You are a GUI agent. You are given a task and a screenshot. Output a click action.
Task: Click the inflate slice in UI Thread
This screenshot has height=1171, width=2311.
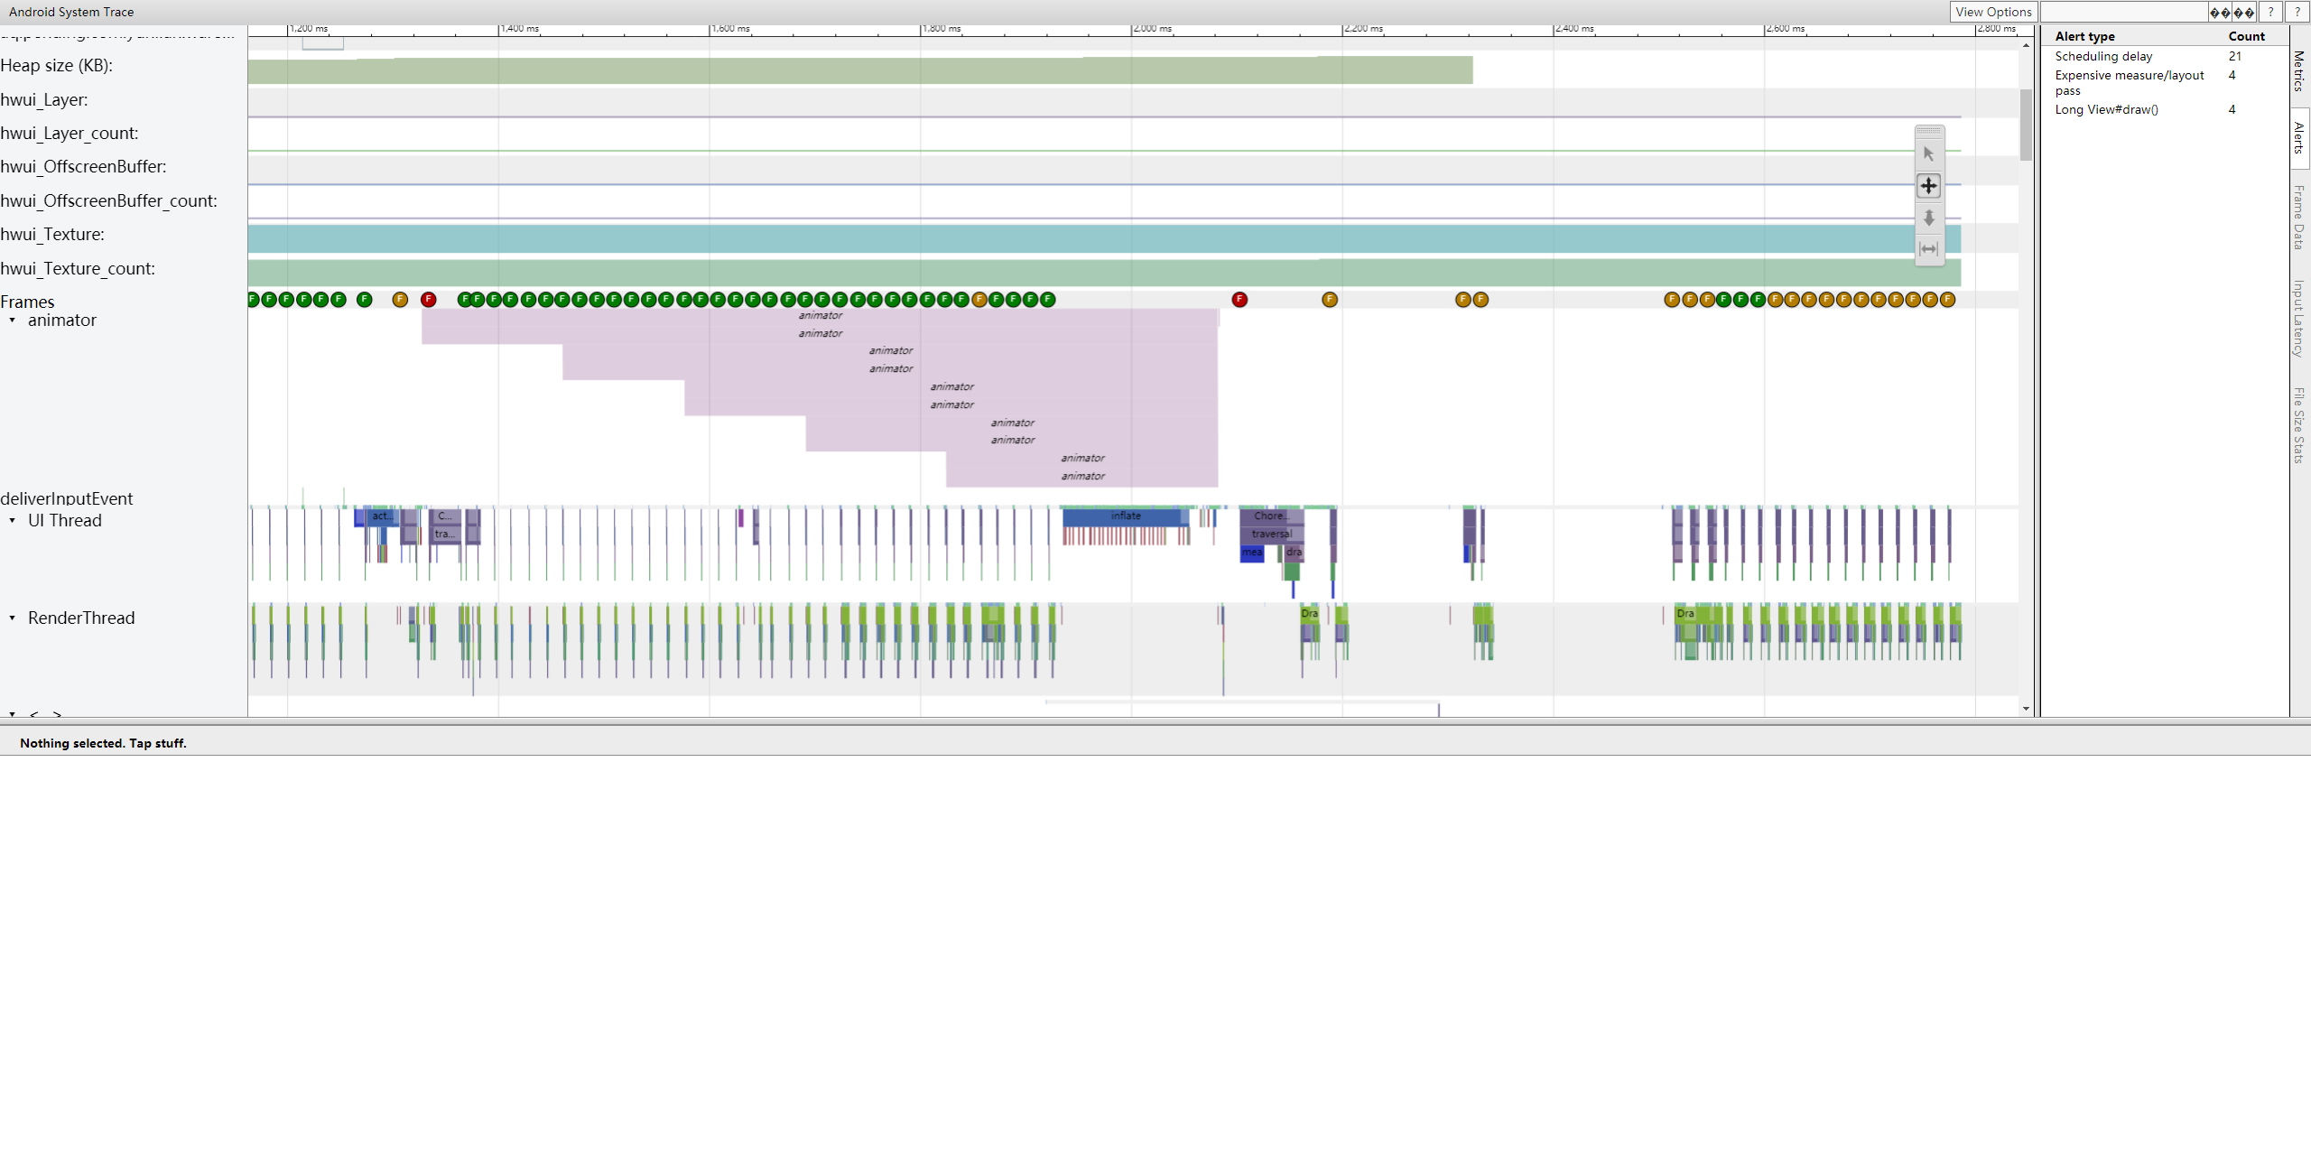1125,516
